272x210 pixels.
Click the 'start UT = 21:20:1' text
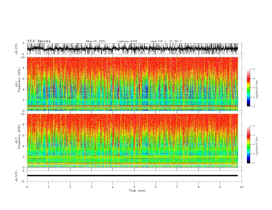(x=166, y=41)
